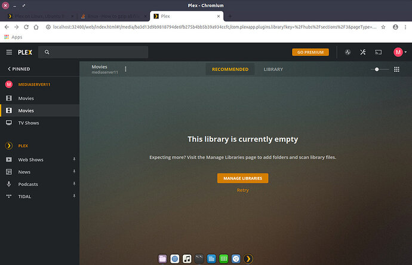412x265 pixels.
Task: Click the grid view icon
Action: 396,69
